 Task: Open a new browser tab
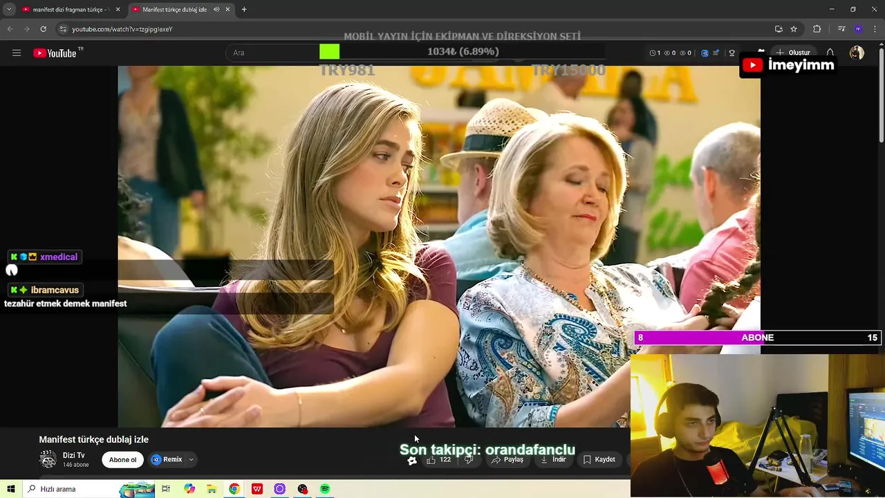pos(244,10)
